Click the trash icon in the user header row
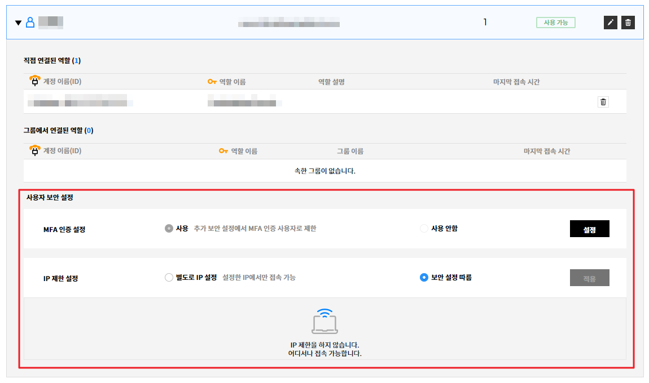 pyautogui.click(x=628, y=23)
